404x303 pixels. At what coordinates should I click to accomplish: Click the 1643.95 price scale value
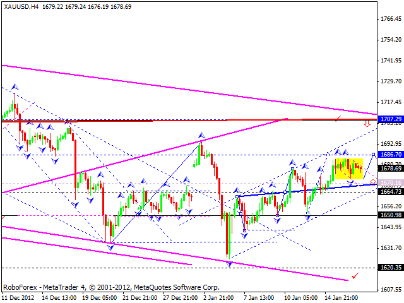[391, 227]
